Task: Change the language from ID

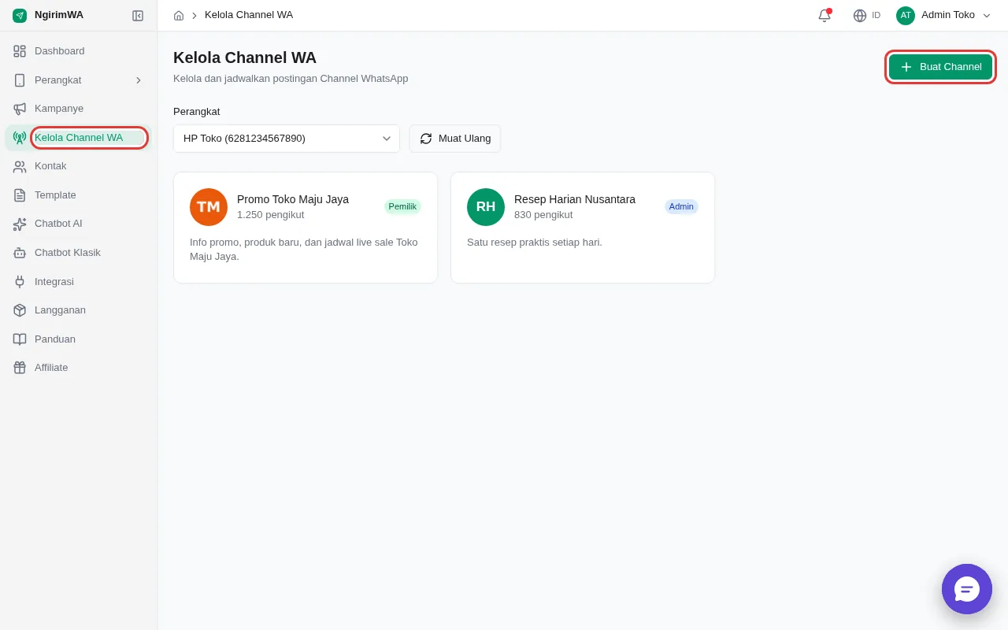Action: (x=867, y=15)
